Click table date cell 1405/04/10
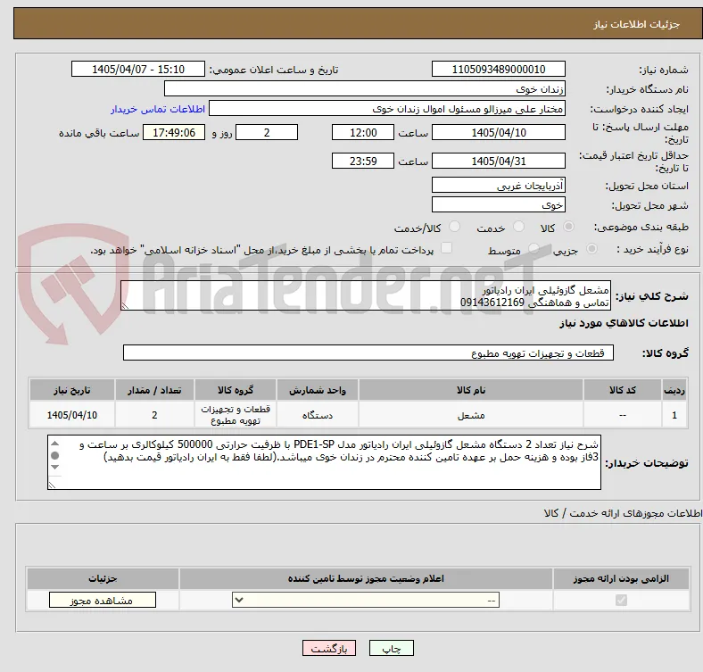Screen dimensions: 703x672 coord(72,415)
